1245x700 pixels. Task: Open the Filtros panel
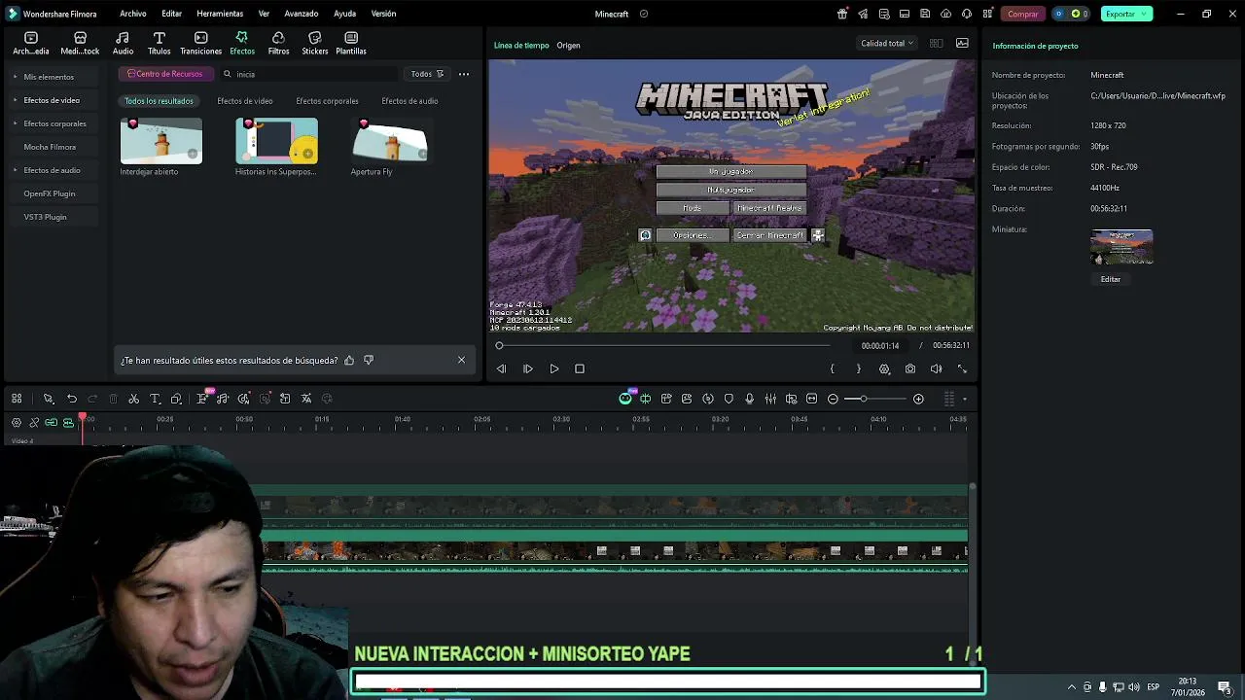(x=278, y=44)
